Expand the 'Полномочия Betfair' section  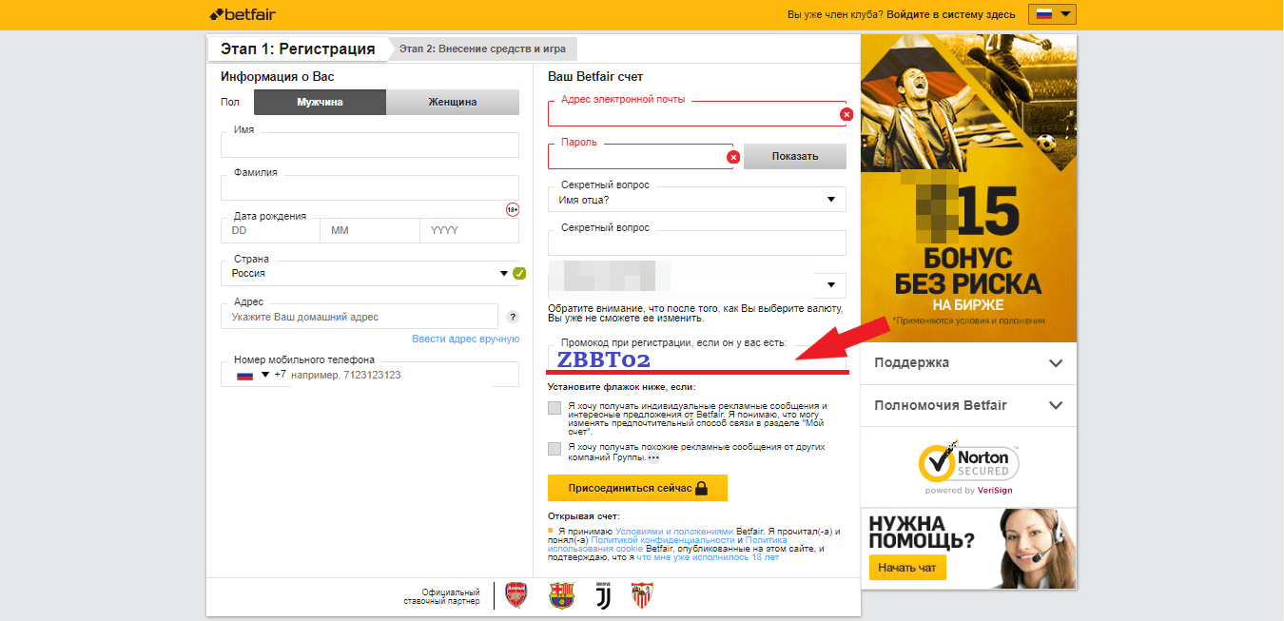tap(968, 406)
